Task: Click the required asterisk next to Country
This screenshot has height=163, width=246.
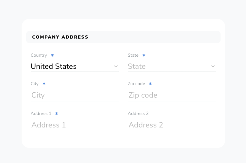Action: 52,55
